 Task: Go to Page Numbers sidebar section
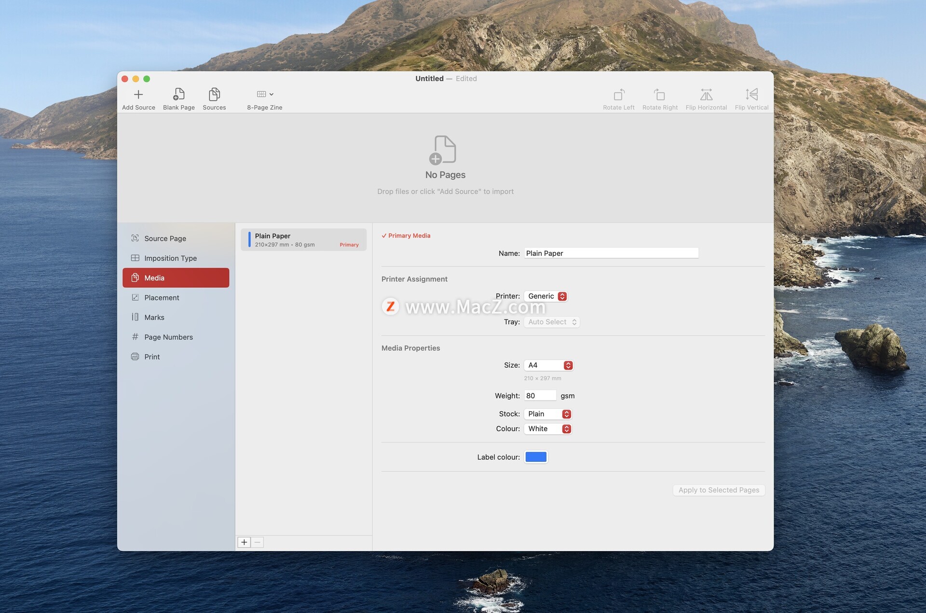click(168, 337)
